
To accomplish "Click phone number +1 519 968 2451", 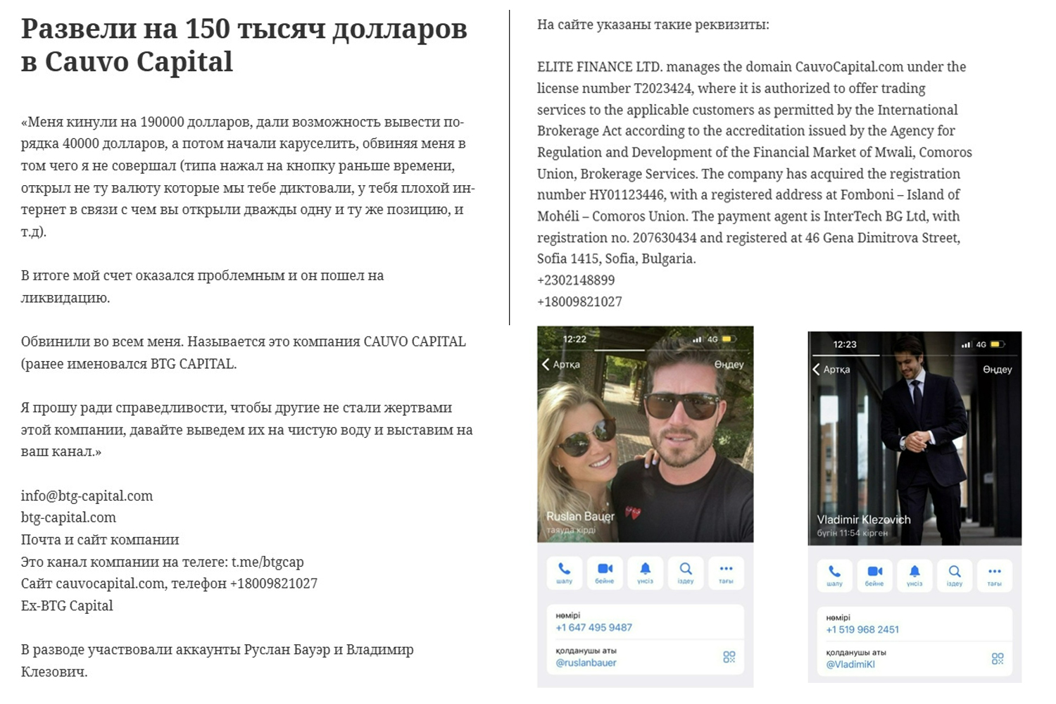I will coord(862,629).
